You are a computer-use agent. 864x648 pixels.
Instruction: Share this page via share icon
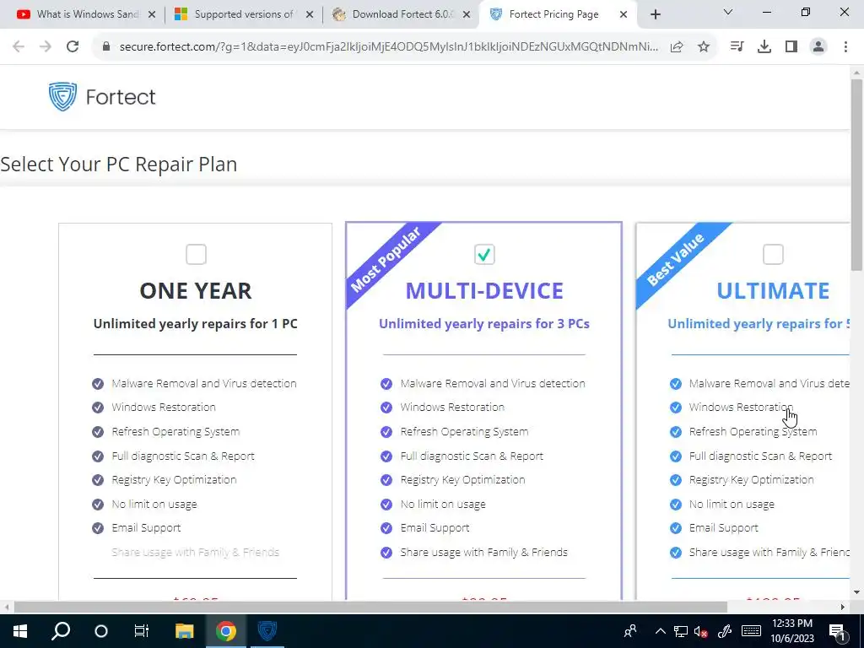click(677, 47)
